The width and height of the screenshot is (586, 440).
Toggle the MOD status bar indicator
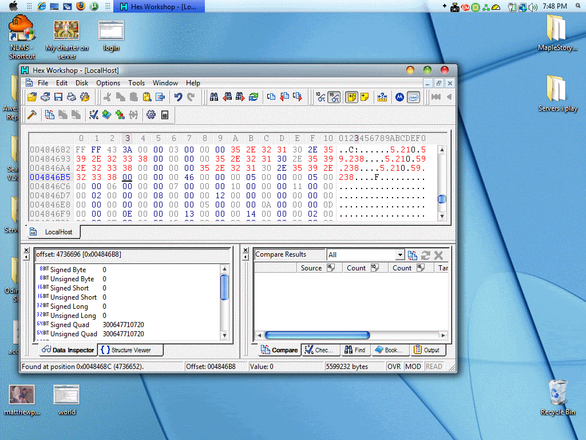(413, 367)
